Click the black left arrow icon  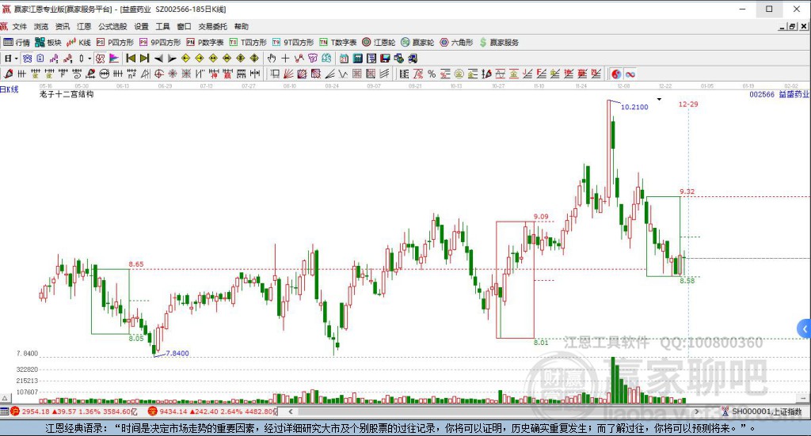click(158, 59)
